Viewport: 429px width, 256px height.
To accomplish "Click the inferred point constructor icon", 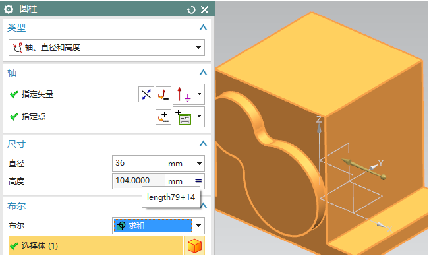I will pyautogui.click(x=184, y=117).
